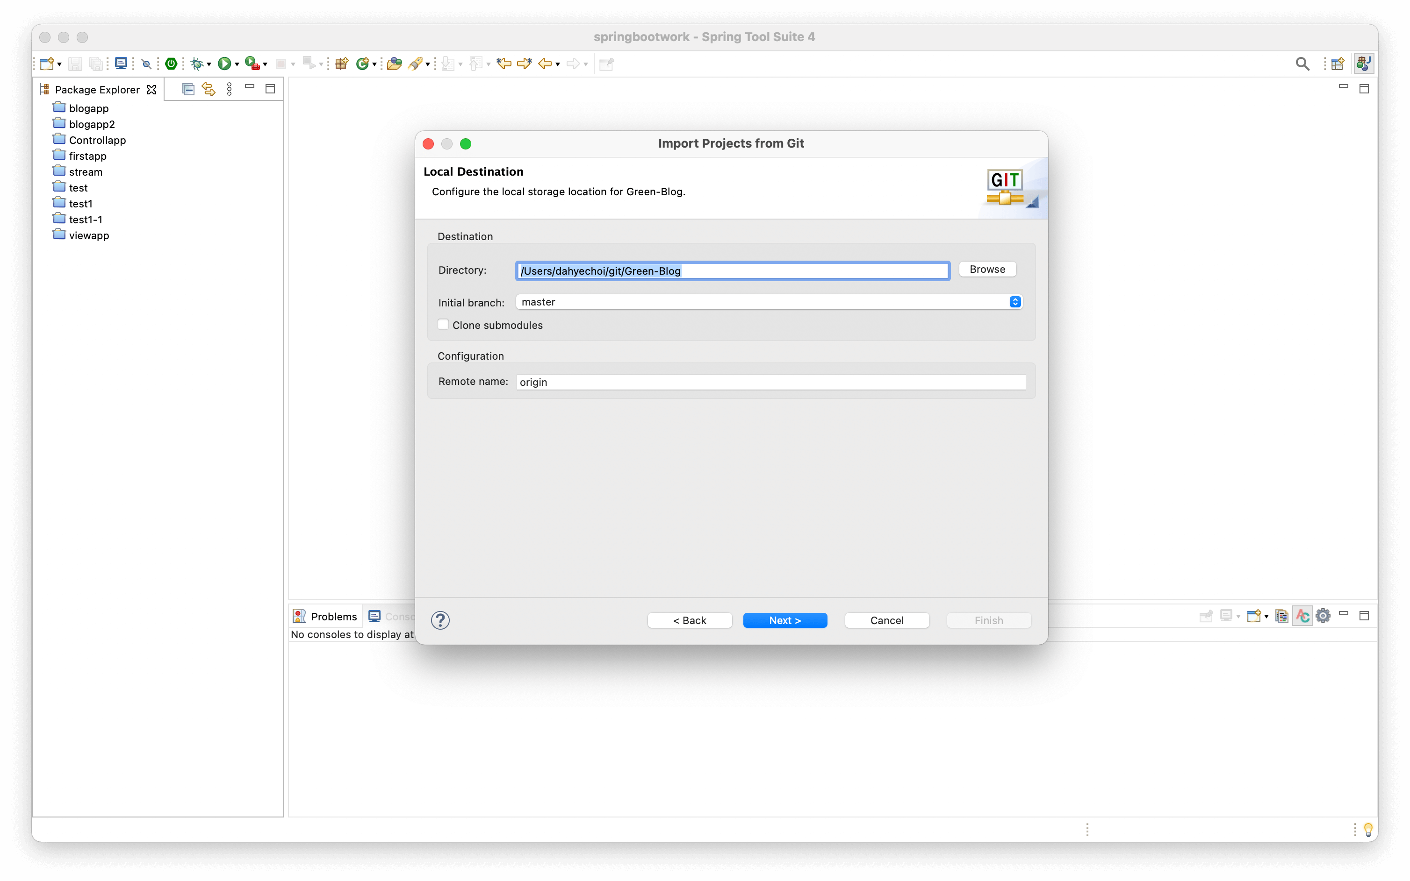Screen dimensions: 1410x881
Task: Click the green Boot Dashboard power icon
Action: click(x=171, y=64)
